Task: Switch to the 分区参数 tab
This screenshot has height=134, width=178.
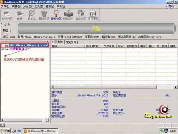Action: point(57,42)
